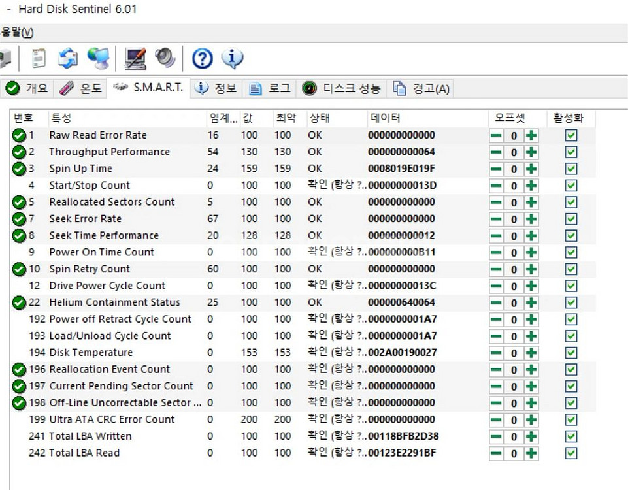The height and width of the screenshot is (490, 628).
Task: Click the offset value field for Start/Stop Count
Action: (x=514, y=186)
